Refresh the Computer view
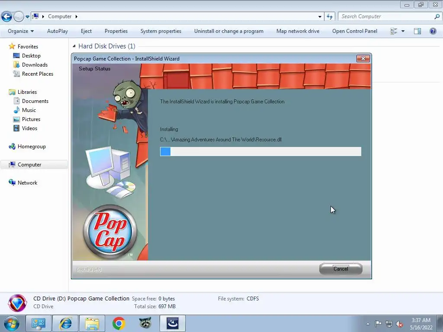The height and width of the screenshot is (332, 443). tap(330, 17)
